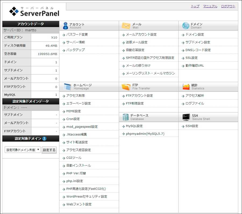Click the Account section person icon
The image size is (242, 214).
[x=65, y=26]
